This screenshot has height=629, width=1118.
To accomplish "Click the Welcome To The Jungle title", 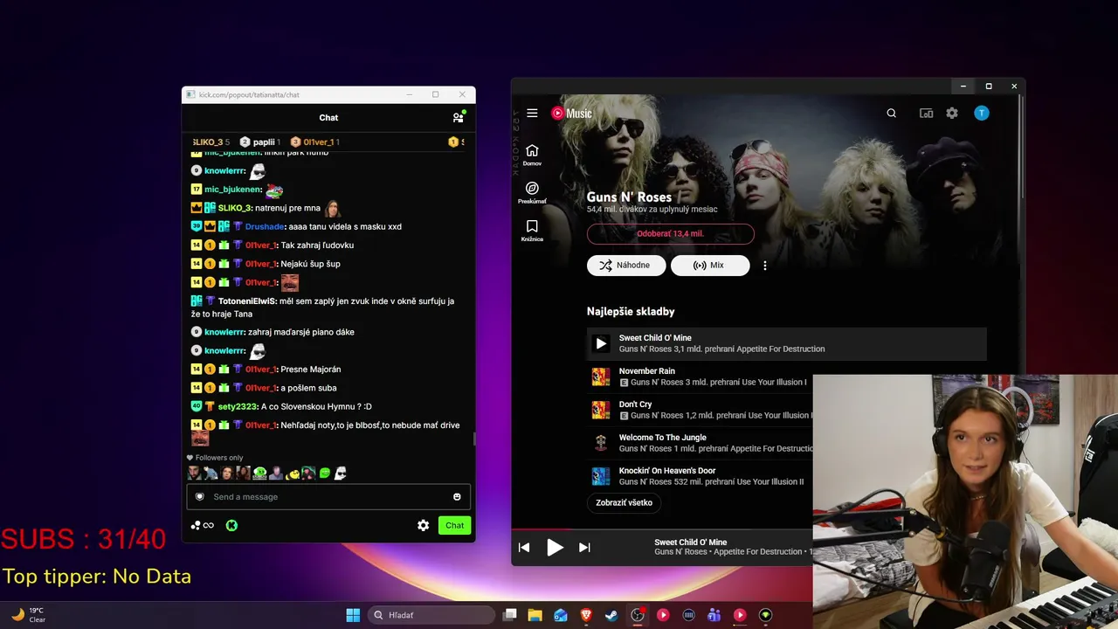I will 663,438.
